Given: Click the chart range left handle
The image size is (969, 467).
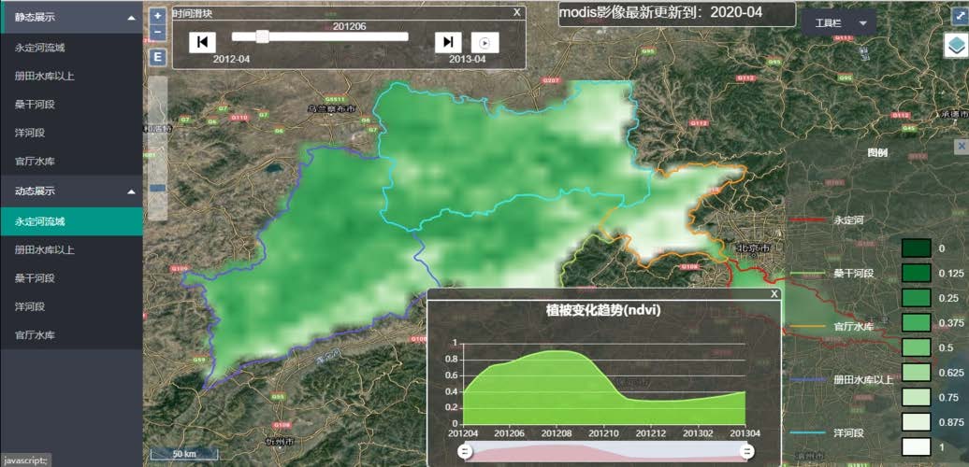Looking at the screenshot, I should click(462, 452).
